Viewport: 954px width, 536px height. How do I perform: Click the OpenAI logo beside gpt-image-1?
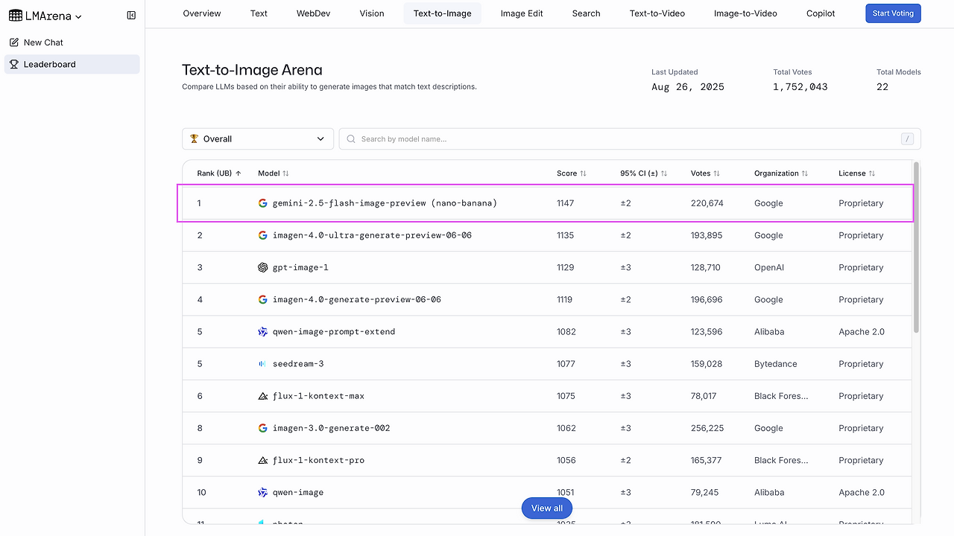point(262,267)
